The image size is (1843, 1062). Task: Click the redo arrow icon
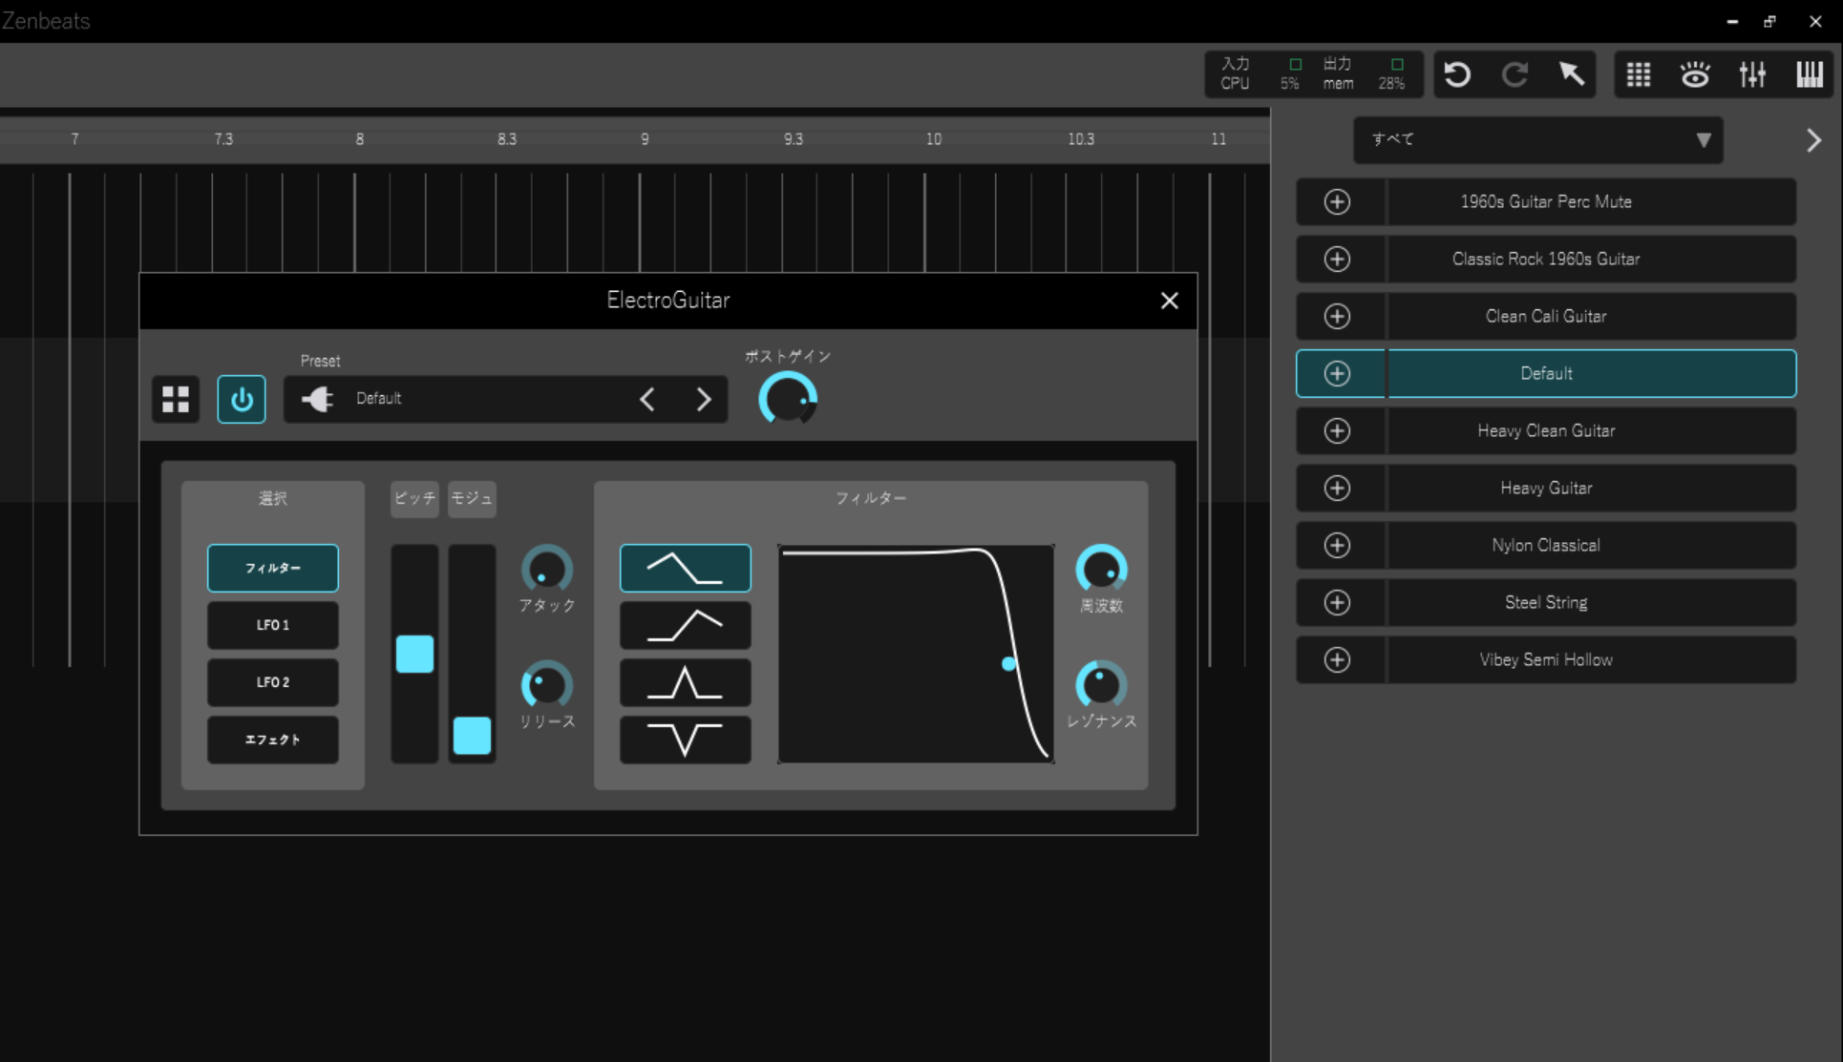point(1515,74)
